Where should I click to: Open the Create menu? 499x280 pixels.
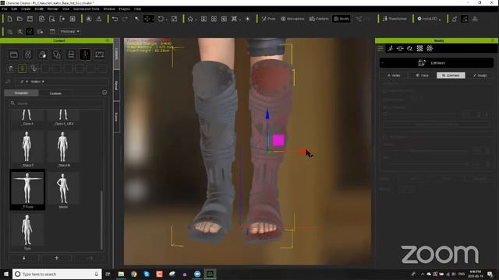coord(26,9)
